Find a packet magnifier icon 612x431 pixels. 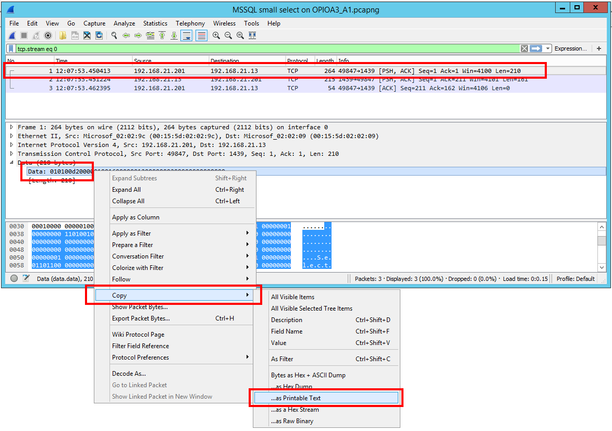tap(114, 35)
